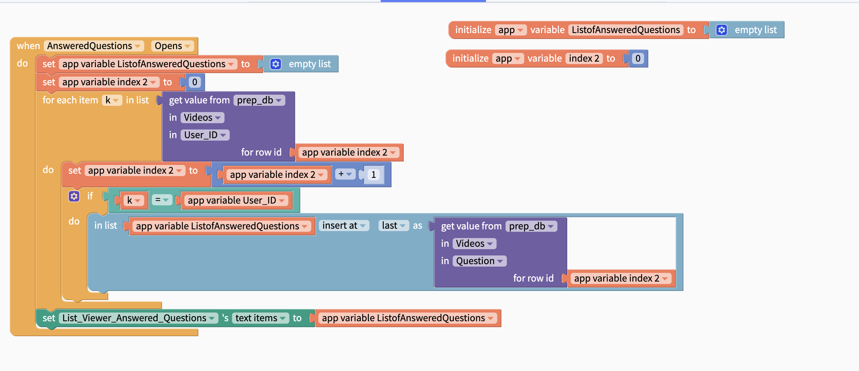This screenshot has width=859, height=371.
Task: Open prep_db dropdown in the insert block
Action: pyautogui.click(x=531, y=226)
